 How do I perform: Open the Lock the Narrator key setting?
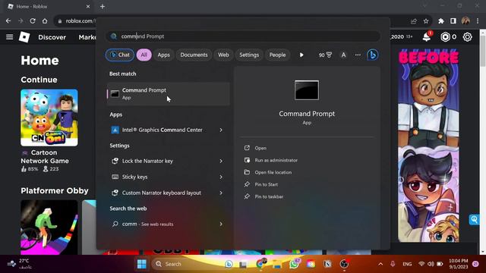click(147, 161)
